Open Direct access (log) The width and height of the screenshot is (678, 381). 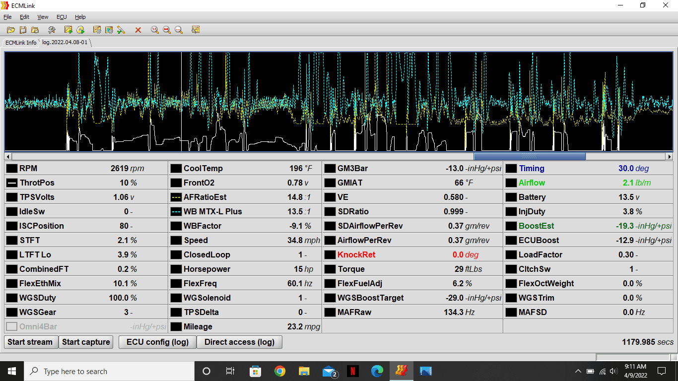[240, 342]
